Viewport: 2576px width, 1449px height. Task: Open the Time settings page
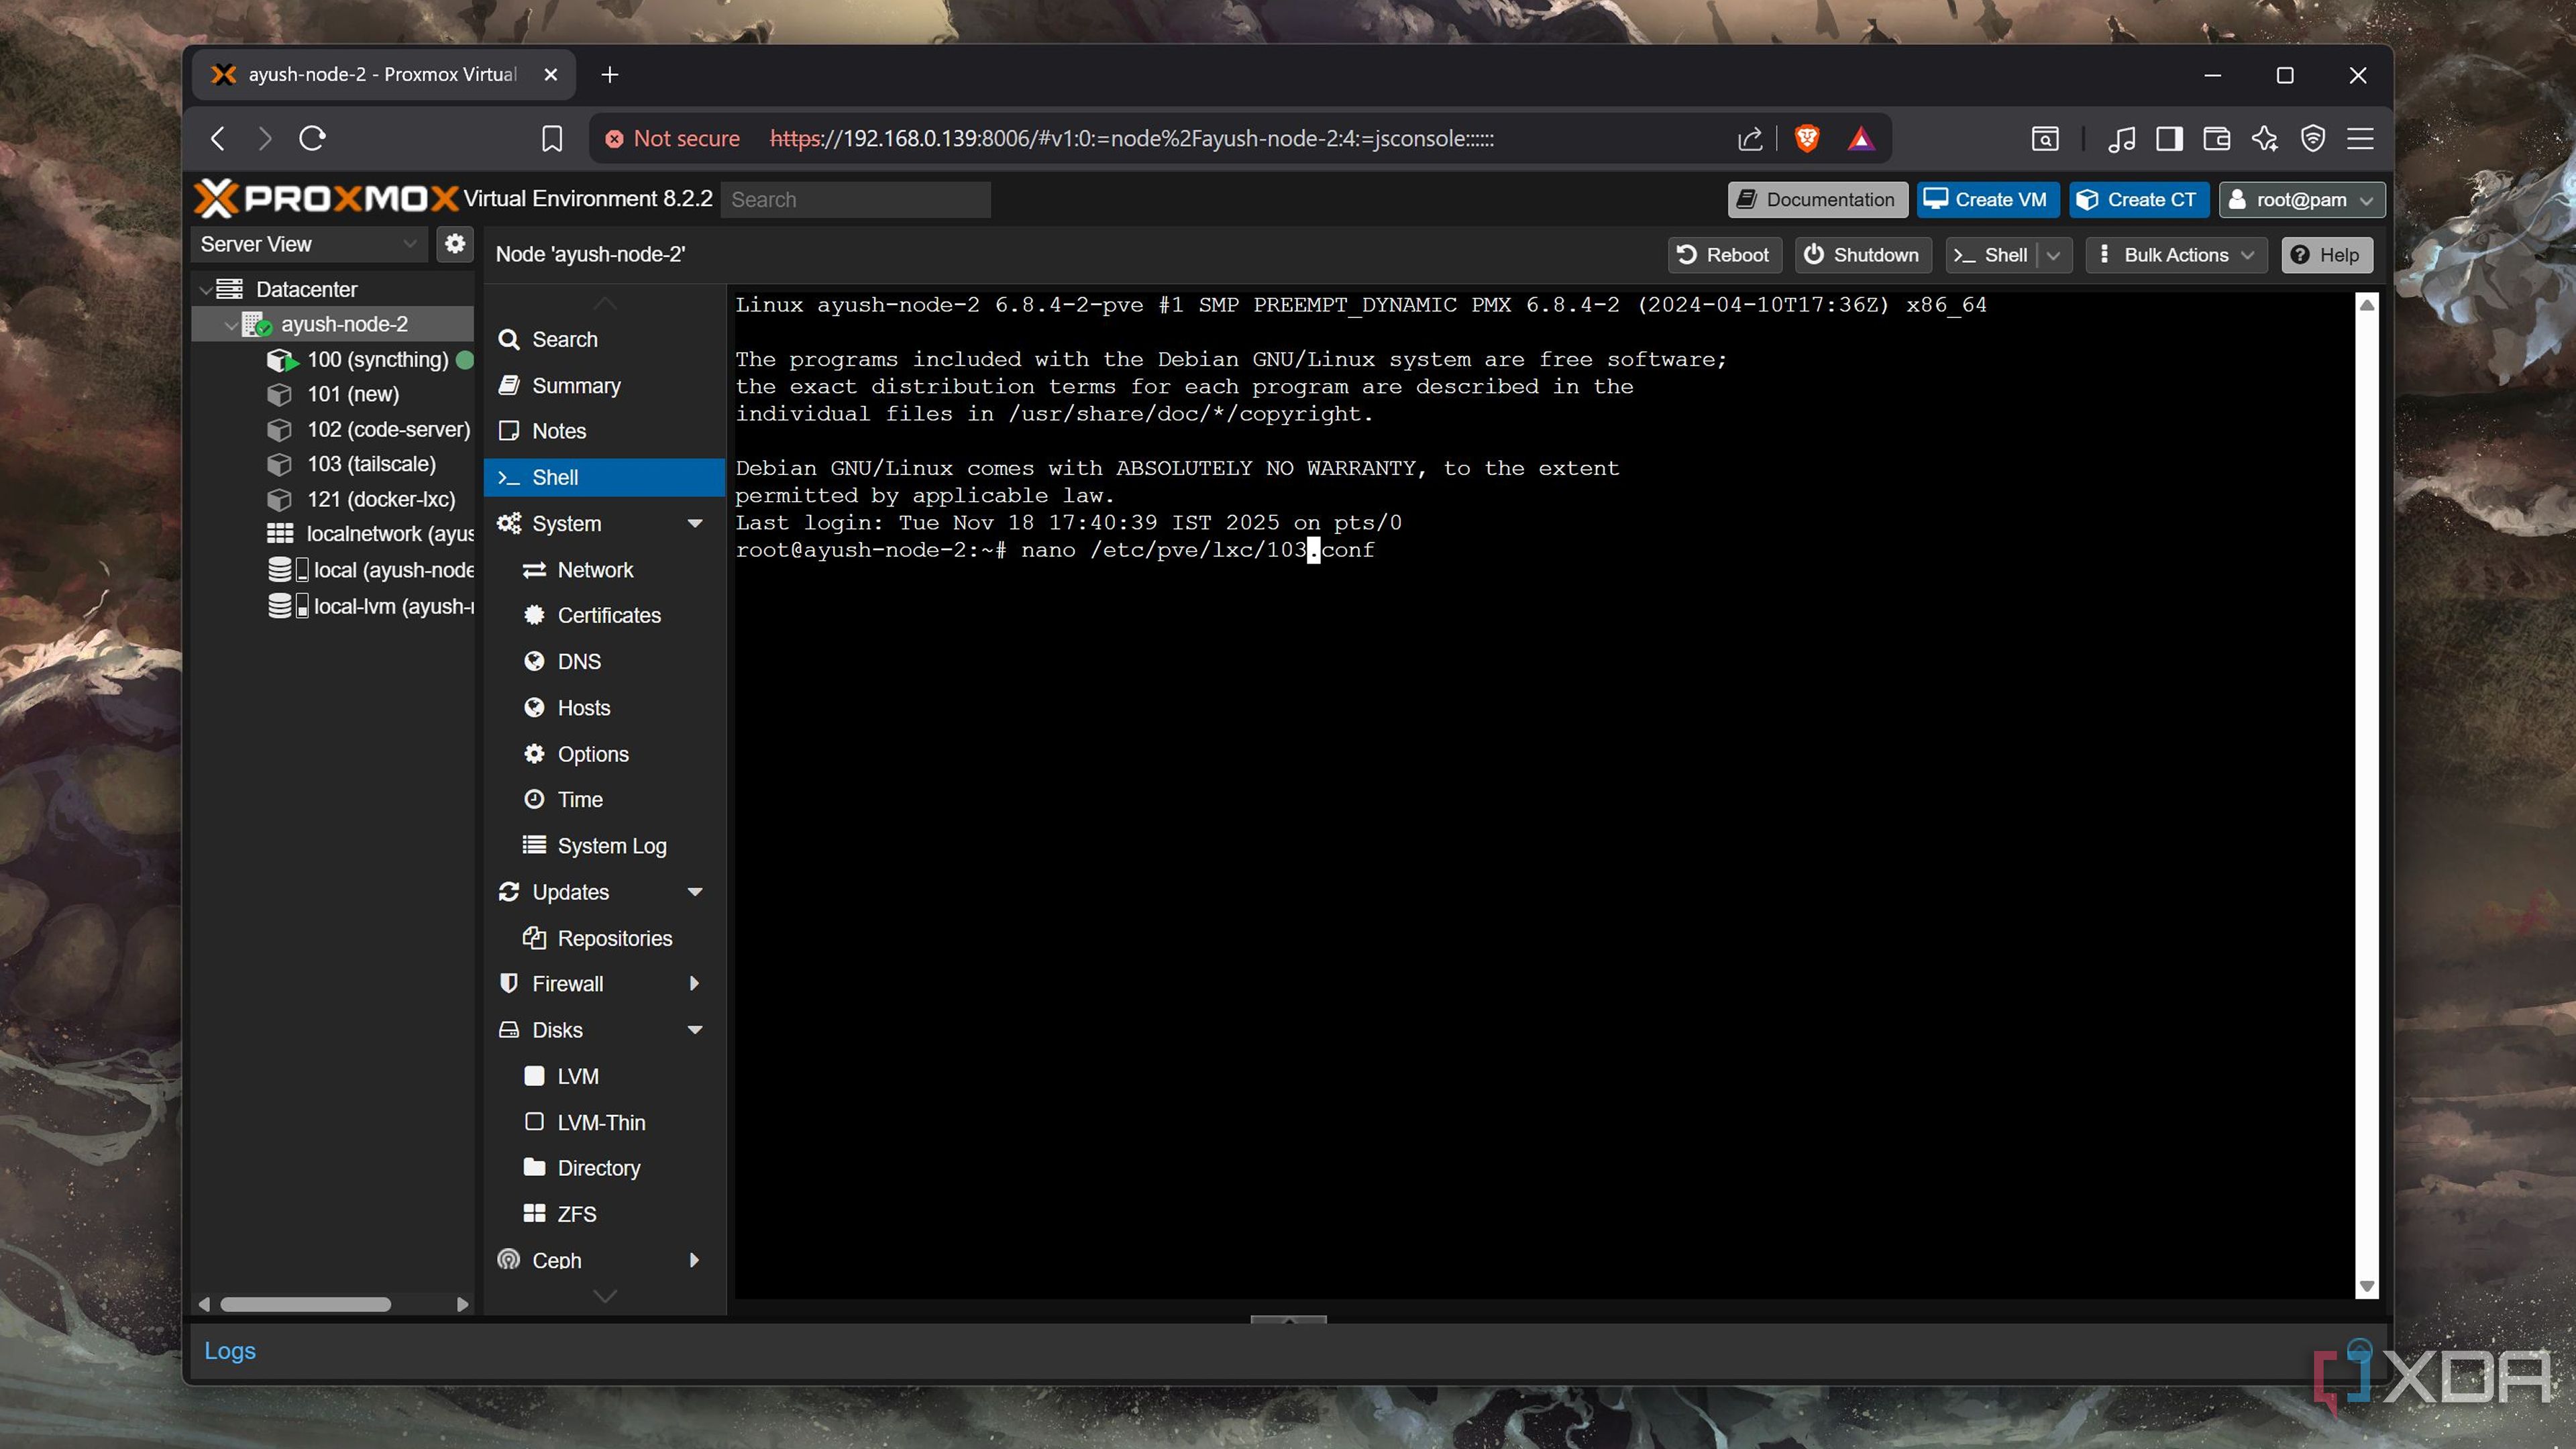coord(604,800)
